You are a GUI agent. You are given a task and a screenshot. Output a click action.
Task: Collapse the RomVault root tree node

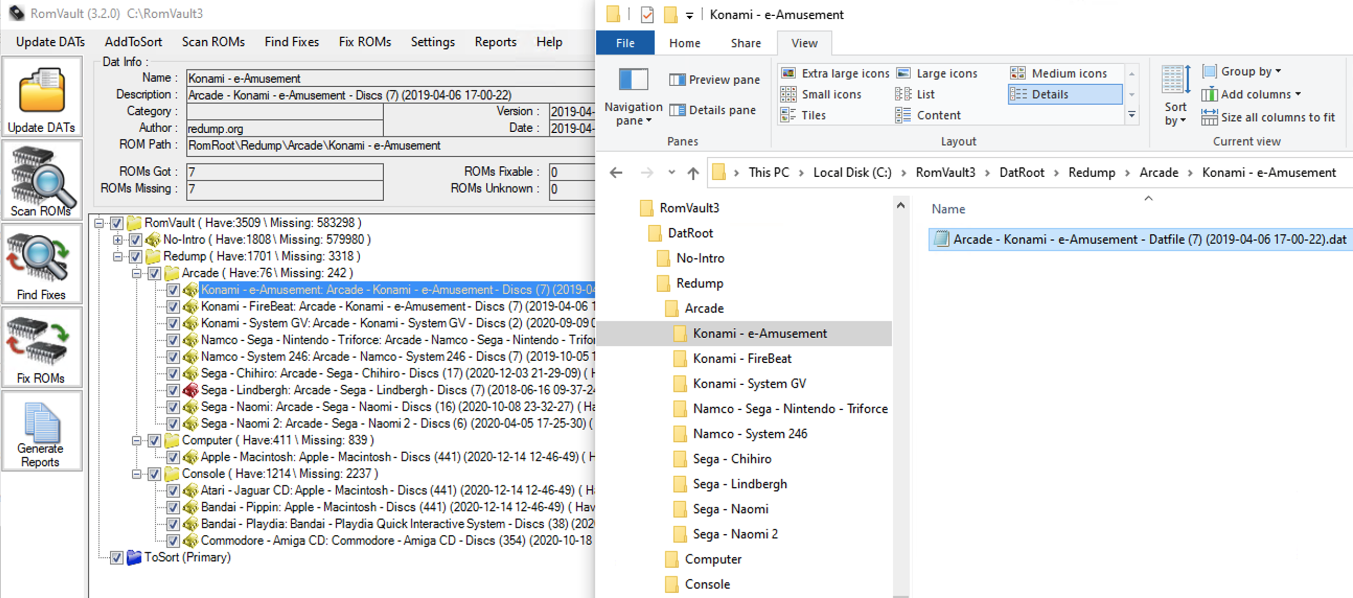click(99, 223)
